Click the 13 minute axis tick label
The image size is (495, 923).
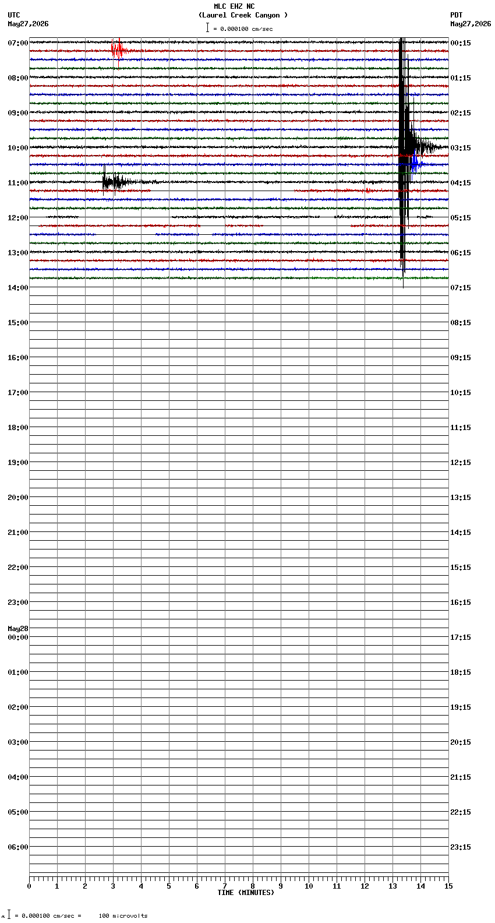(x=393, y=886)
